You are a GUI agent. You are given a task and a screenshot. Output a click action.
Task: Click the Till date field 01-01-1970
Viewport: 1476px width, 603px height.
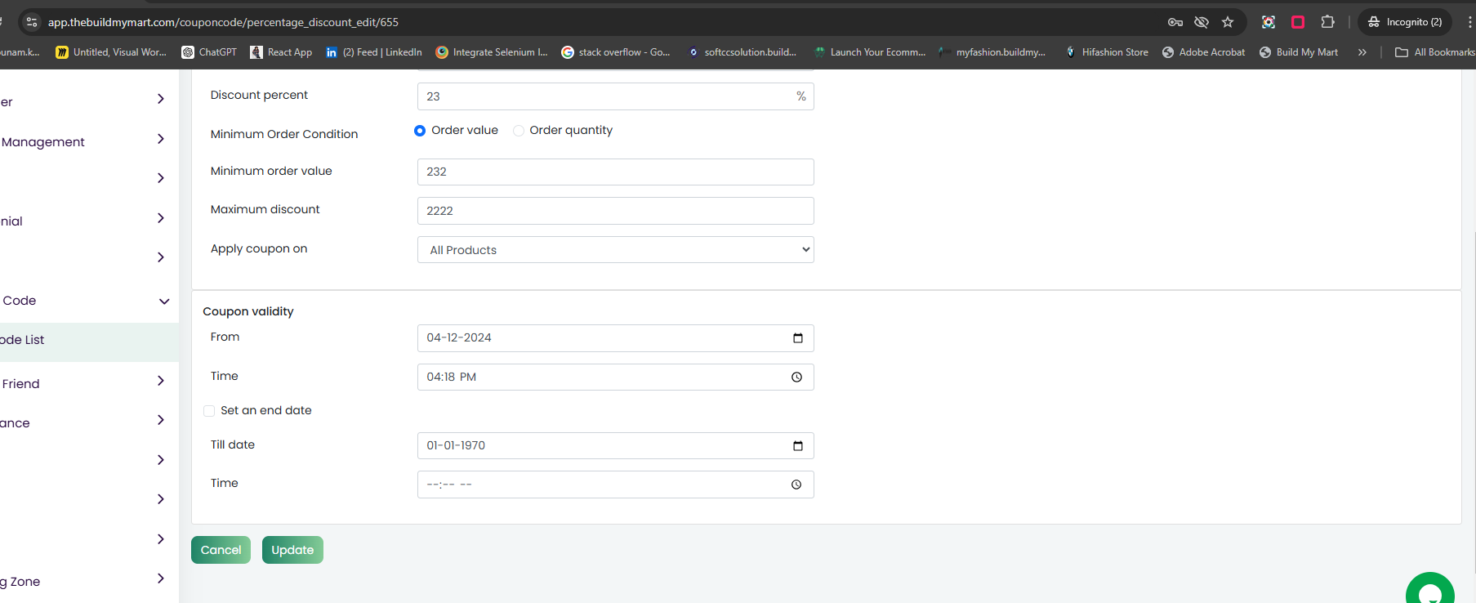[616, 445]
